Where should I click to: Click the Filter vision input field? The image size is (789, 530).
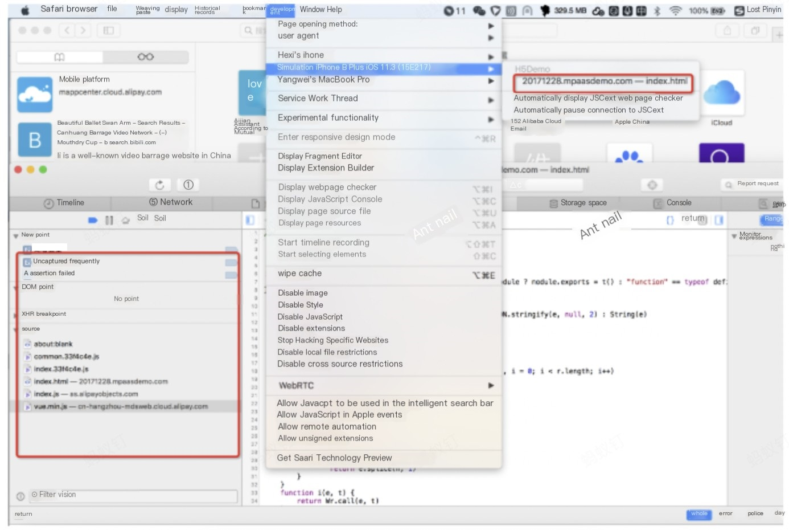click(133, 495)
